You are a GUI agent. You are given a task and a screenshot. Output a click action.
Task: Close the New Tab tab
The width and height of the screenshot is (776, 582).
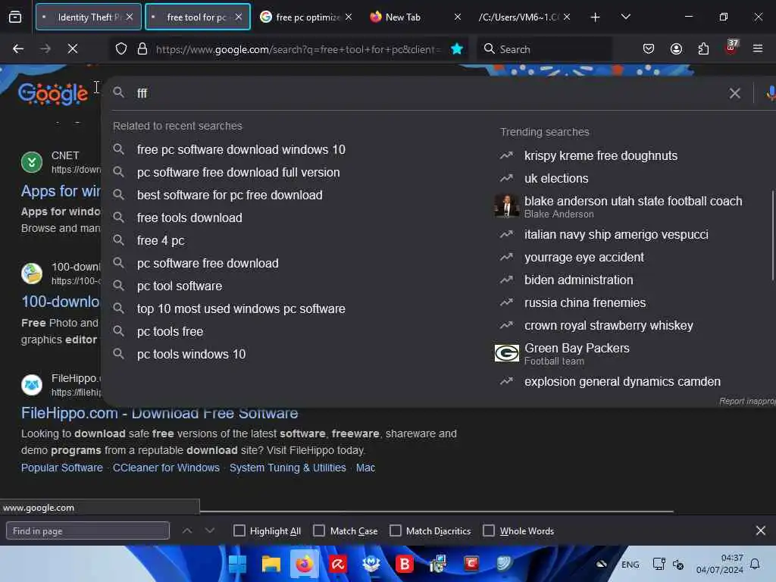pos(457,17)
